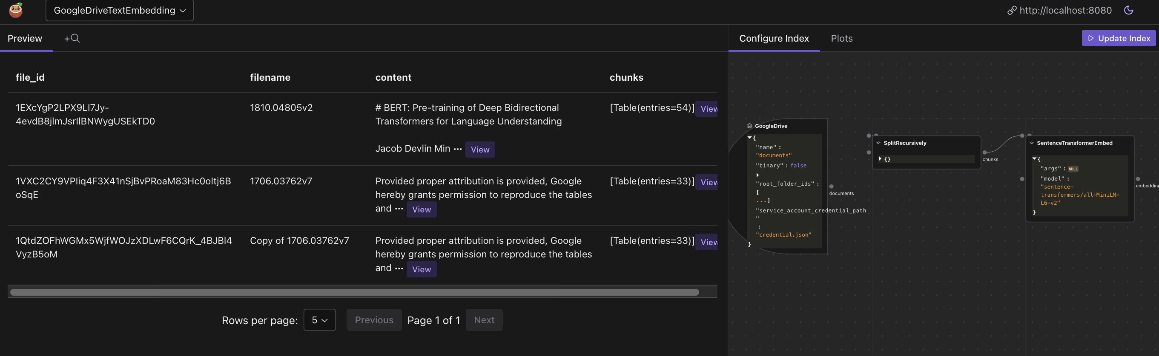Click the horizontal scrollbar under the table
Viewport: 1159px width, 356px height.
coord(355,292)
